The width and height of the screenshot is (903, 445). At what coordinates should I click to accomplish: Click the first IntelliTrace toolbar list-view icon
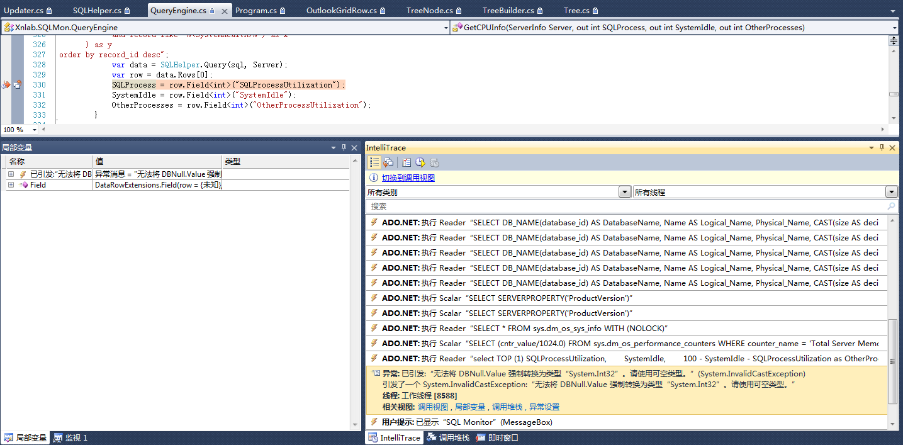point(374,162)
